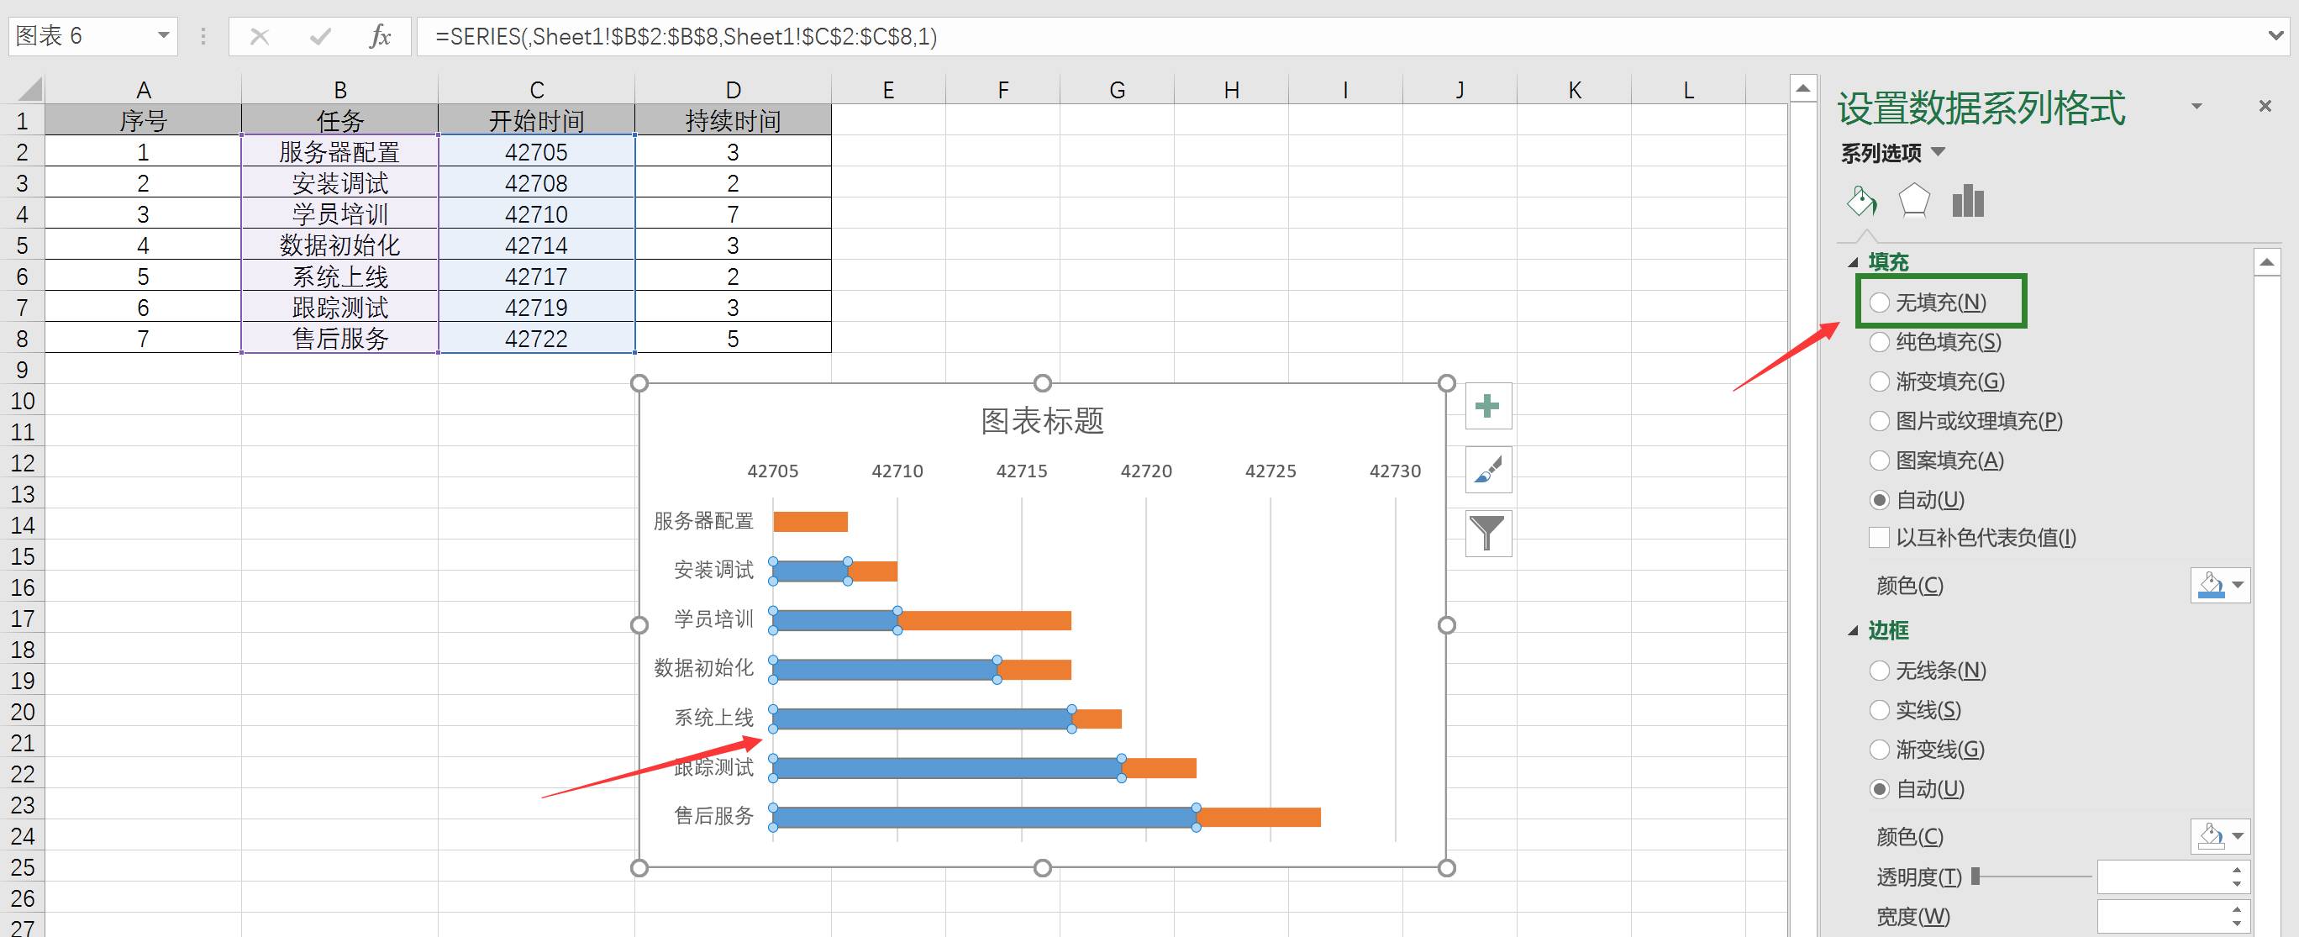Select the 渐变线(G) border radio button
Viewport: 2299px width, 937px height.
(x=1880, y=750)
